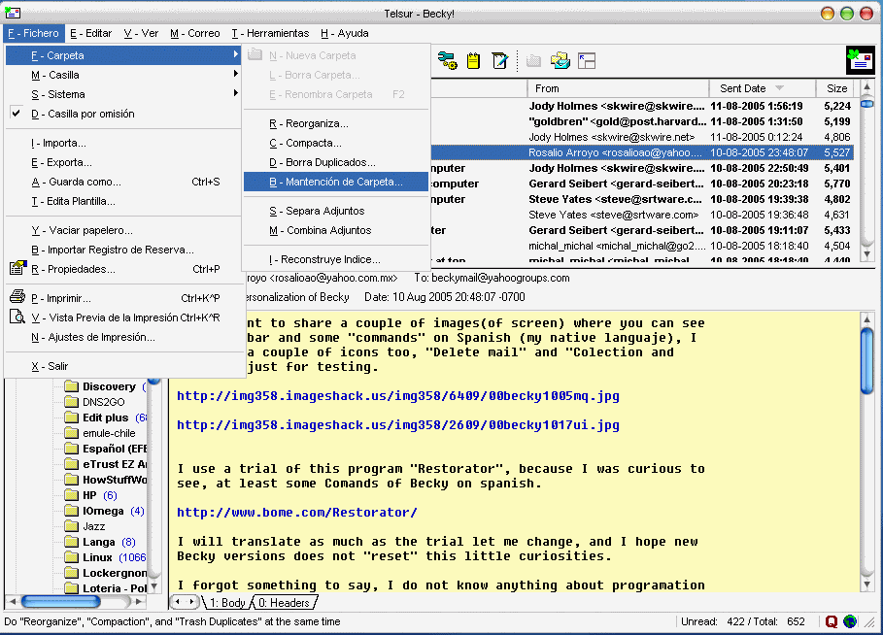
Task: Click tab strip left scroll arrow
Action: pos(178,602)
